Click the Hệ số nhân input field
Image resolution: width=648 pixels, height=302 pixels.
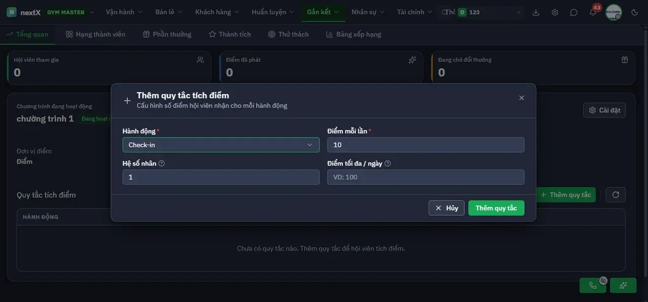click(221, 177)
